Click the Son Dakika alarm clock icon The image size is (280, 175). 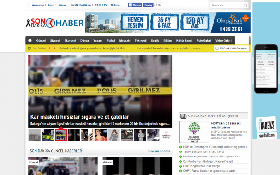pyautogui.click(x=30, y=48)
